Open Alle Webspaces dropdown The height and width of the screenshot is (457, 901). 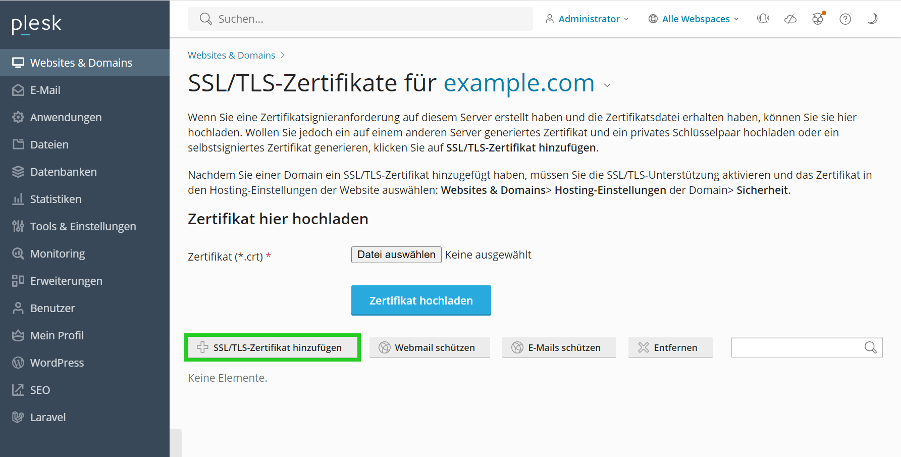(694, 19)
